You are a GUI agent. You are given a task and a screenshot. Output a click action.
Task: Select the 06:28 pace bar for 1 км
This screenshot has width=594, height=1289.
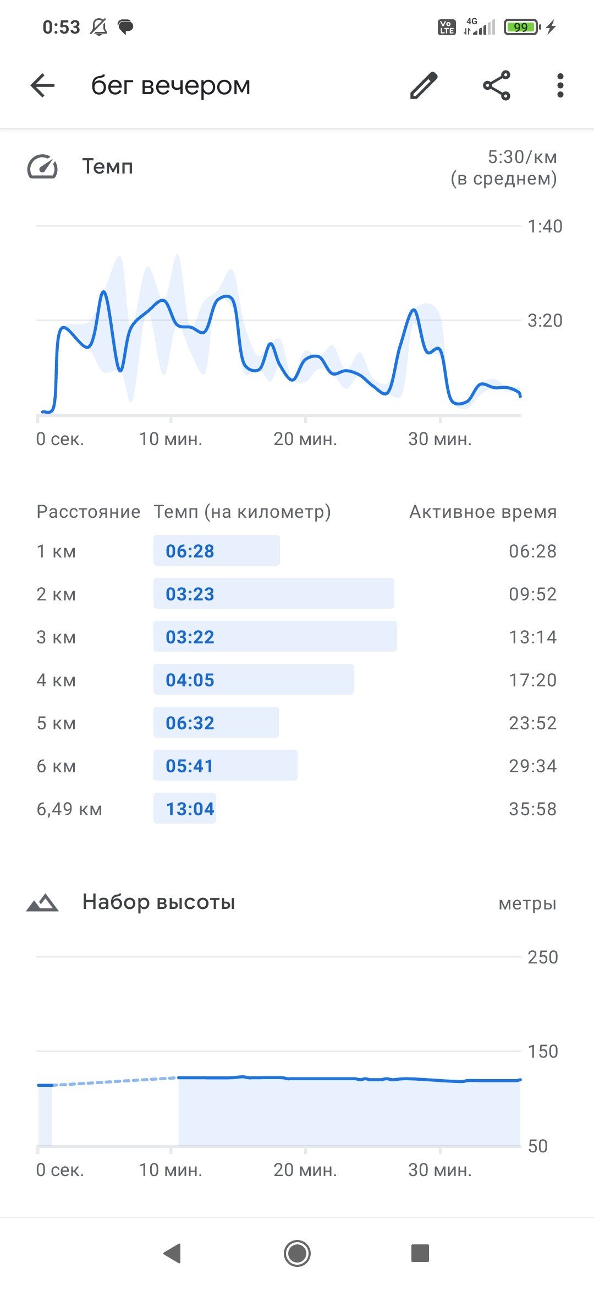(216, 550)
